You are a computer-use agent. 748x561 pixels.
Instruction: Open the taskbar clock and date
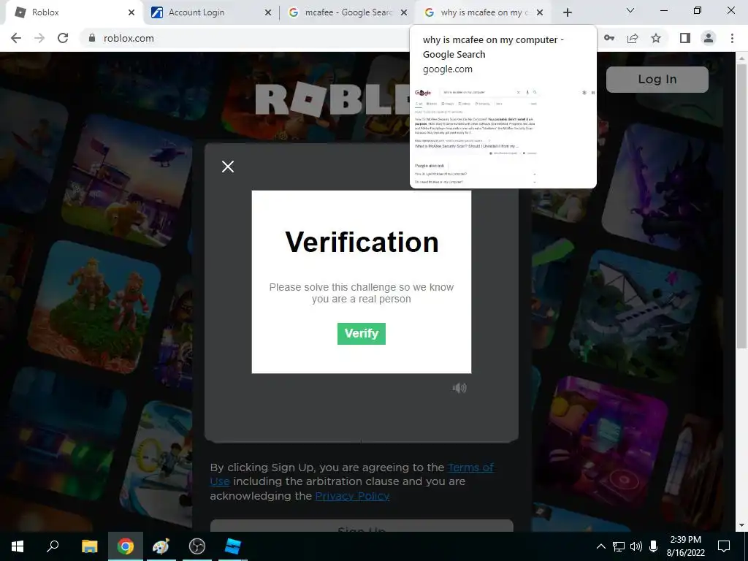point(685,546)
